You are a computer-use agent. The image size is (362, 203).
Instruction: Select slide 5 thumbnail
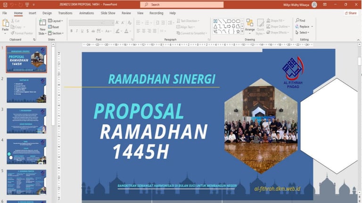pyautogui.click(x=26, y=182)
